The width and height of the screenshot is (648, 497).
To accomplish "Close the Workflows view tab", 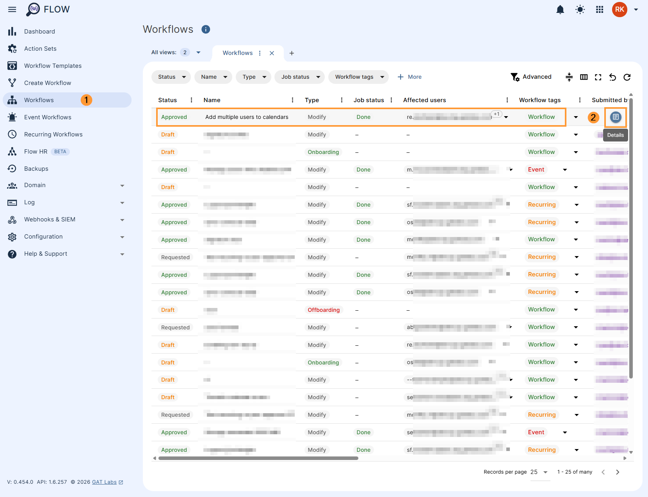I will [272, 53].
